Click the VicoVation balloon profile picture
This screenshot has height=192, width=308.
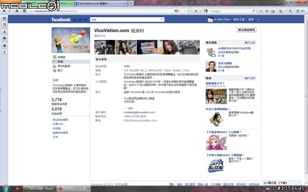[x=71, y=40]
